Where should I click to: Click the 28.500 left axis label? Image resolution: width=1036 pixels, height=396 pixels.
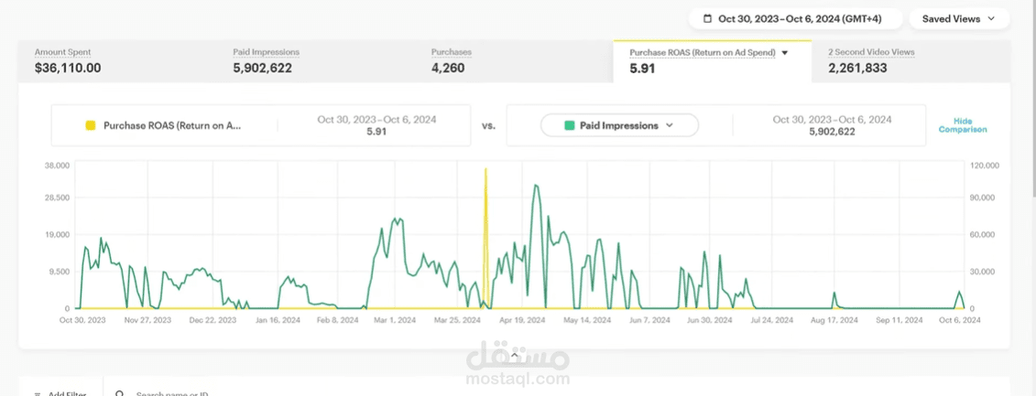coord(58,198)
